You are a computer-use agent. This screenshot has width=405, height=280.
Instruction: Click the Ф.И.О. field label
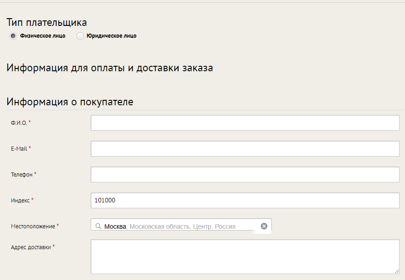point(19,123)
